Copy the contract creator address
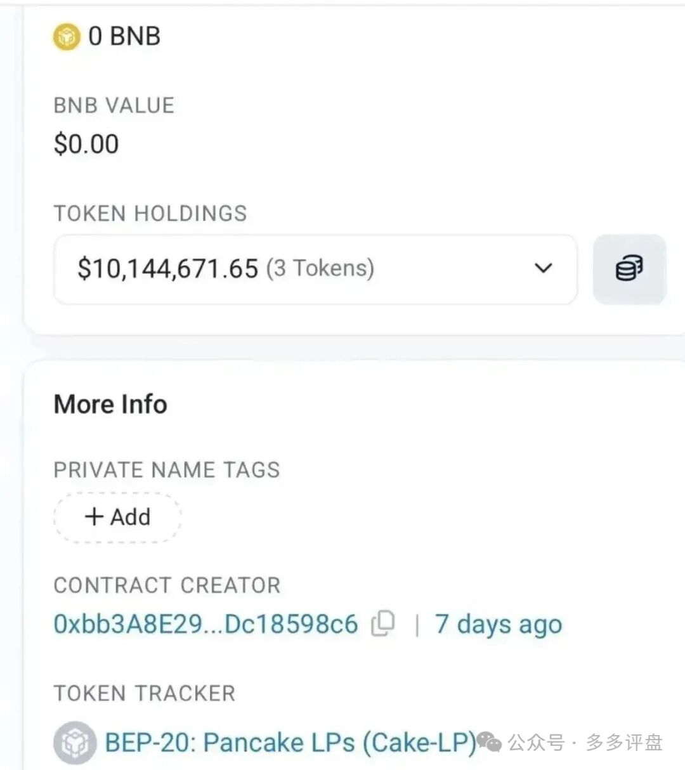685x770 pixels. coord(383,623)
